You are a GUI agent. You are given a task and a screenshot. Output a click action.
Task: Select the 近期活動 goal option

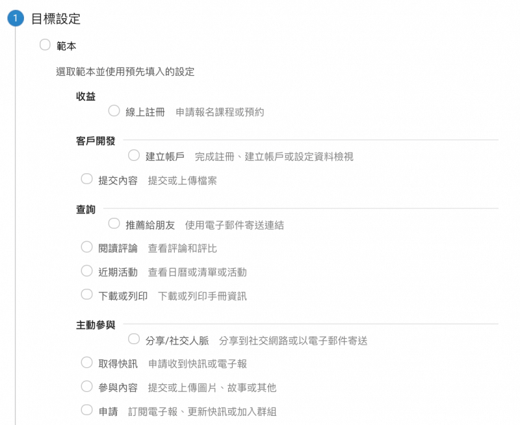tap(86, 271)
